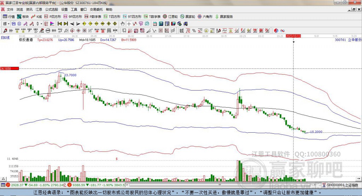362x196 pixels.
Task: Click the yellow diamond left-arrow icon
Action: pyautogui.click(x=84, y=24)
